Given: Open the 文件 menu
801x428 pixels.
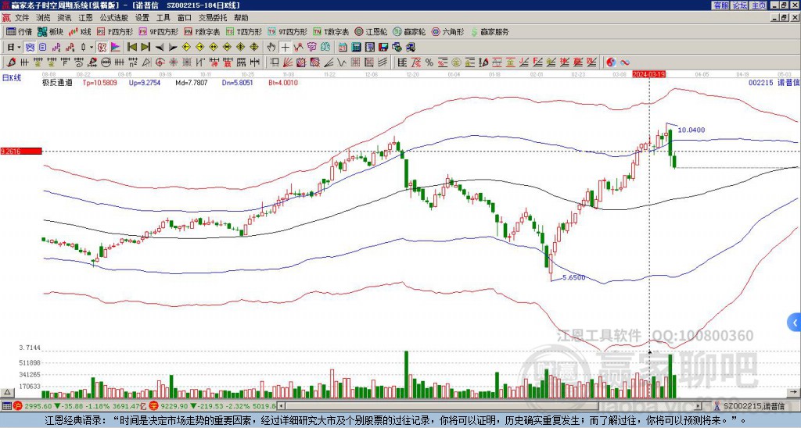Looking at the screenshot, I should click(22, 18).
